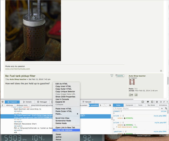
Task: Add new CSS rule with plus icon
Action: (162, 108)
